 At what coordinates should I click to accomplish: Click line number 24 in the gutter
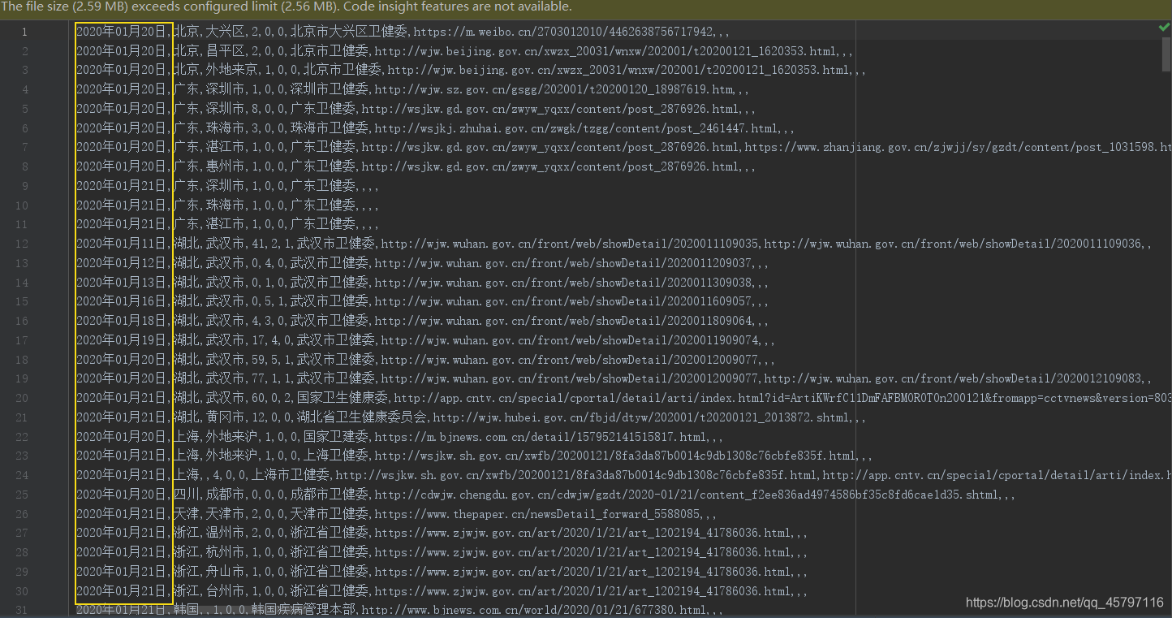pos(21,475)
